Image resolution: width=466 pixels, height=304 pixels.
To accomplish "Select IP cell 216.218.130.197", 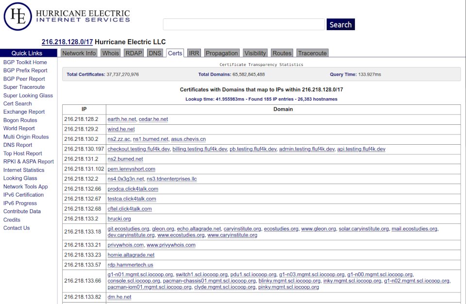I will (x=84, y=149).
